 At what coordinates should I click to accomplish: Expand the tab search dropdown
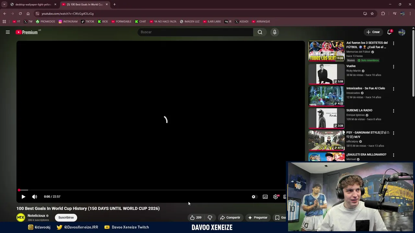click(4, 5)
